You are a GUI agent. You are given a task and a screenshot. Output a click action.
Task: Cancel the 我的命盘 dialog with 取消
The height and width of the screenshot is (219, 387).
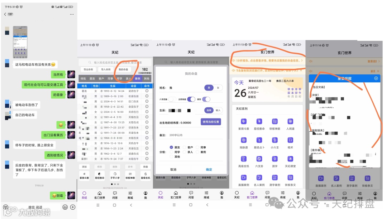tap(173, 170)
